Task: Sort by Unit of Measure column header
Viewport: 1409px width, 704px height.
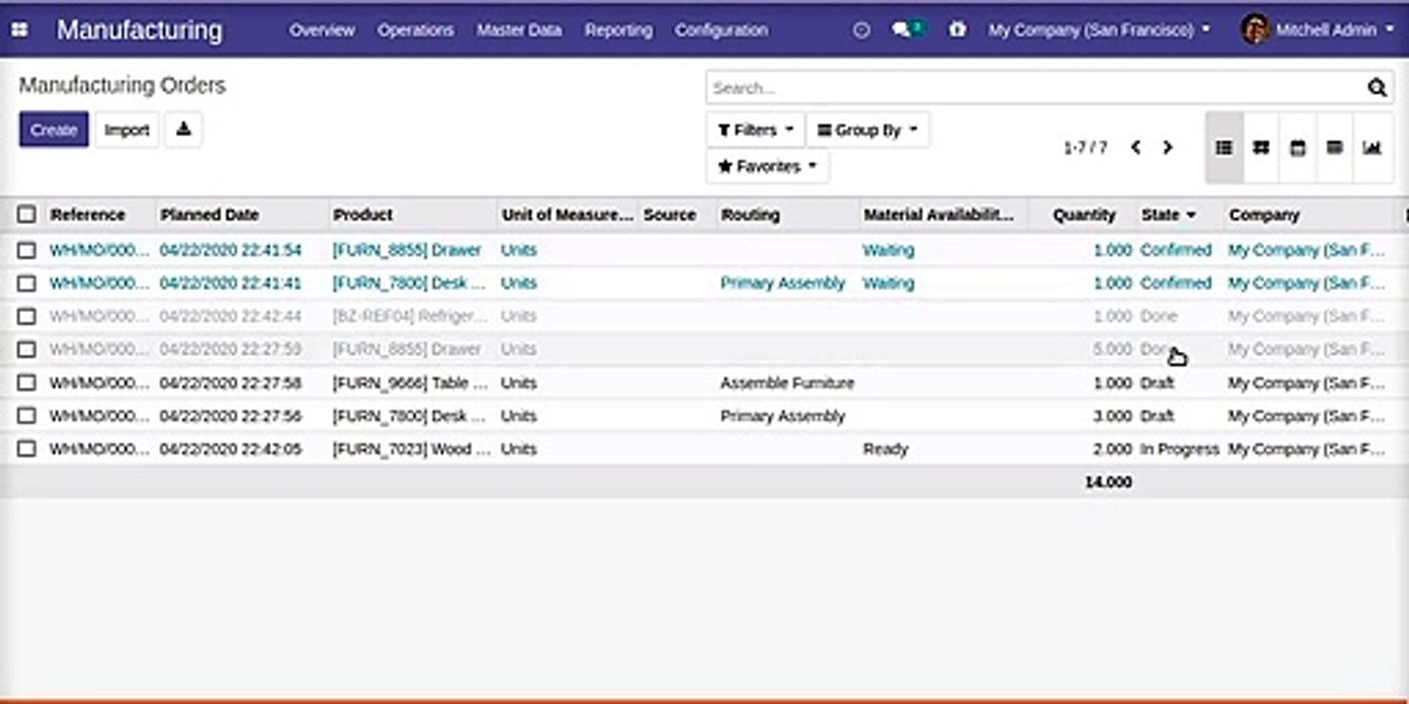Action: tap(568, 214)
